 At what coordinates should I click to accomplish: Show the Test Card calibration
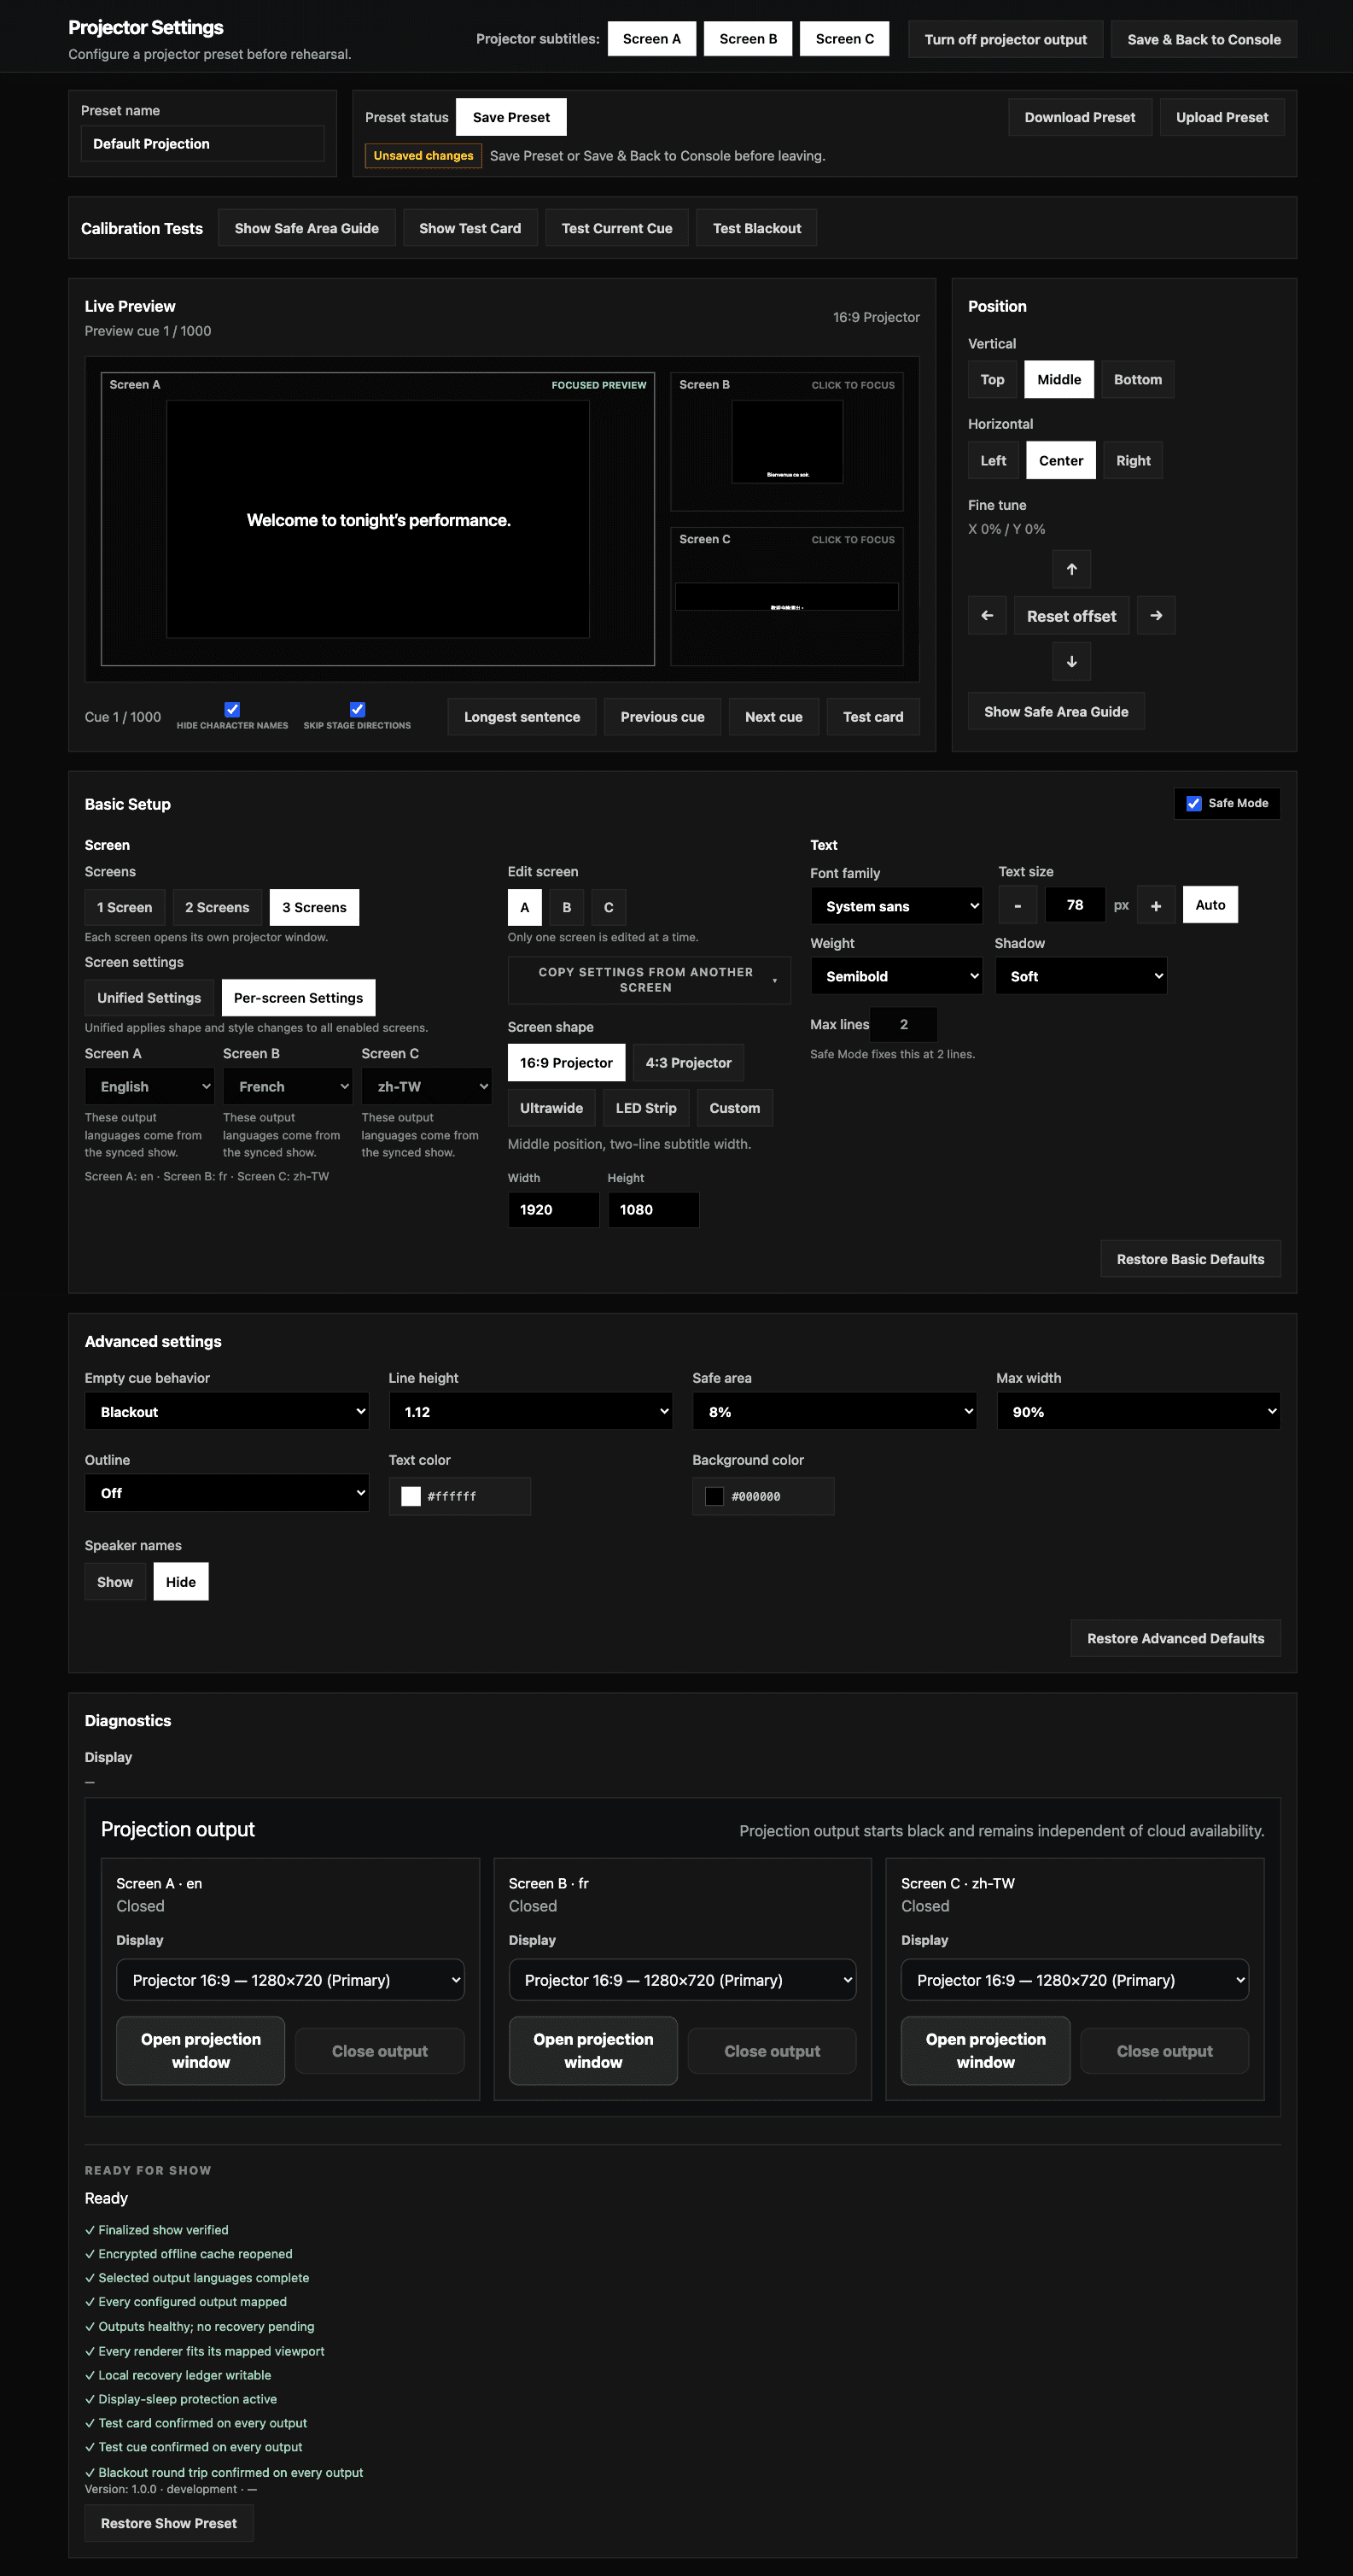tap(470, 228)
